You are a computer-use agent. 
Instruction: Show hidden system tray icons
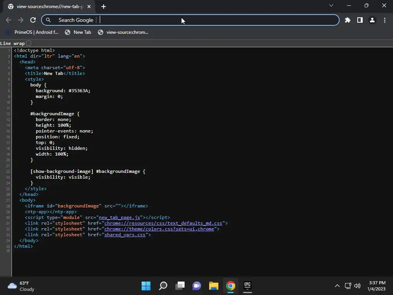[x=337, y=286]
